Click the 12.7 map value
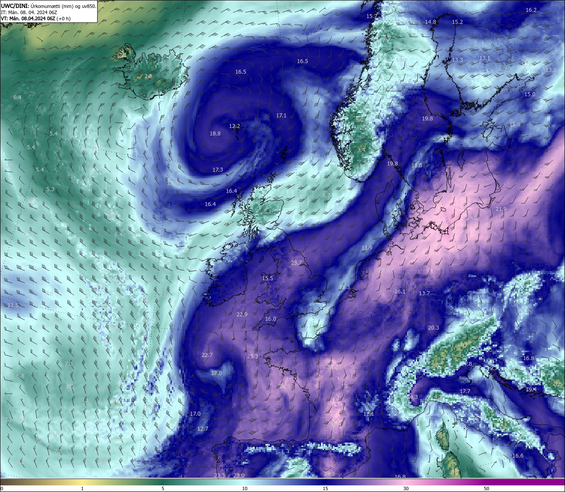 [203, 428]
